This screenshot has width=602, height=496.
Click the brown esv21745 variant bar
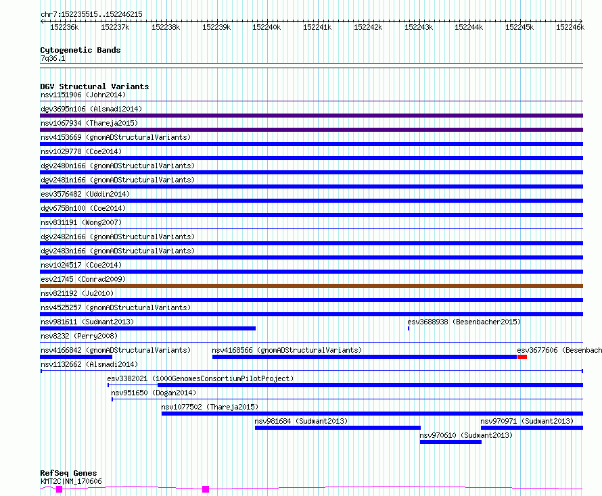click(x=311, y=286)
